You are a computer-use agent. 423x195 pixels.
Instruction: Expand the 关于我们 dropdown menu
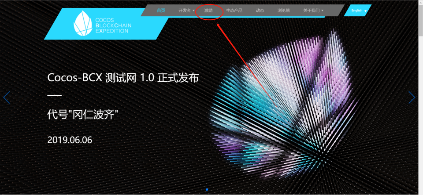[x=313, y=11]
